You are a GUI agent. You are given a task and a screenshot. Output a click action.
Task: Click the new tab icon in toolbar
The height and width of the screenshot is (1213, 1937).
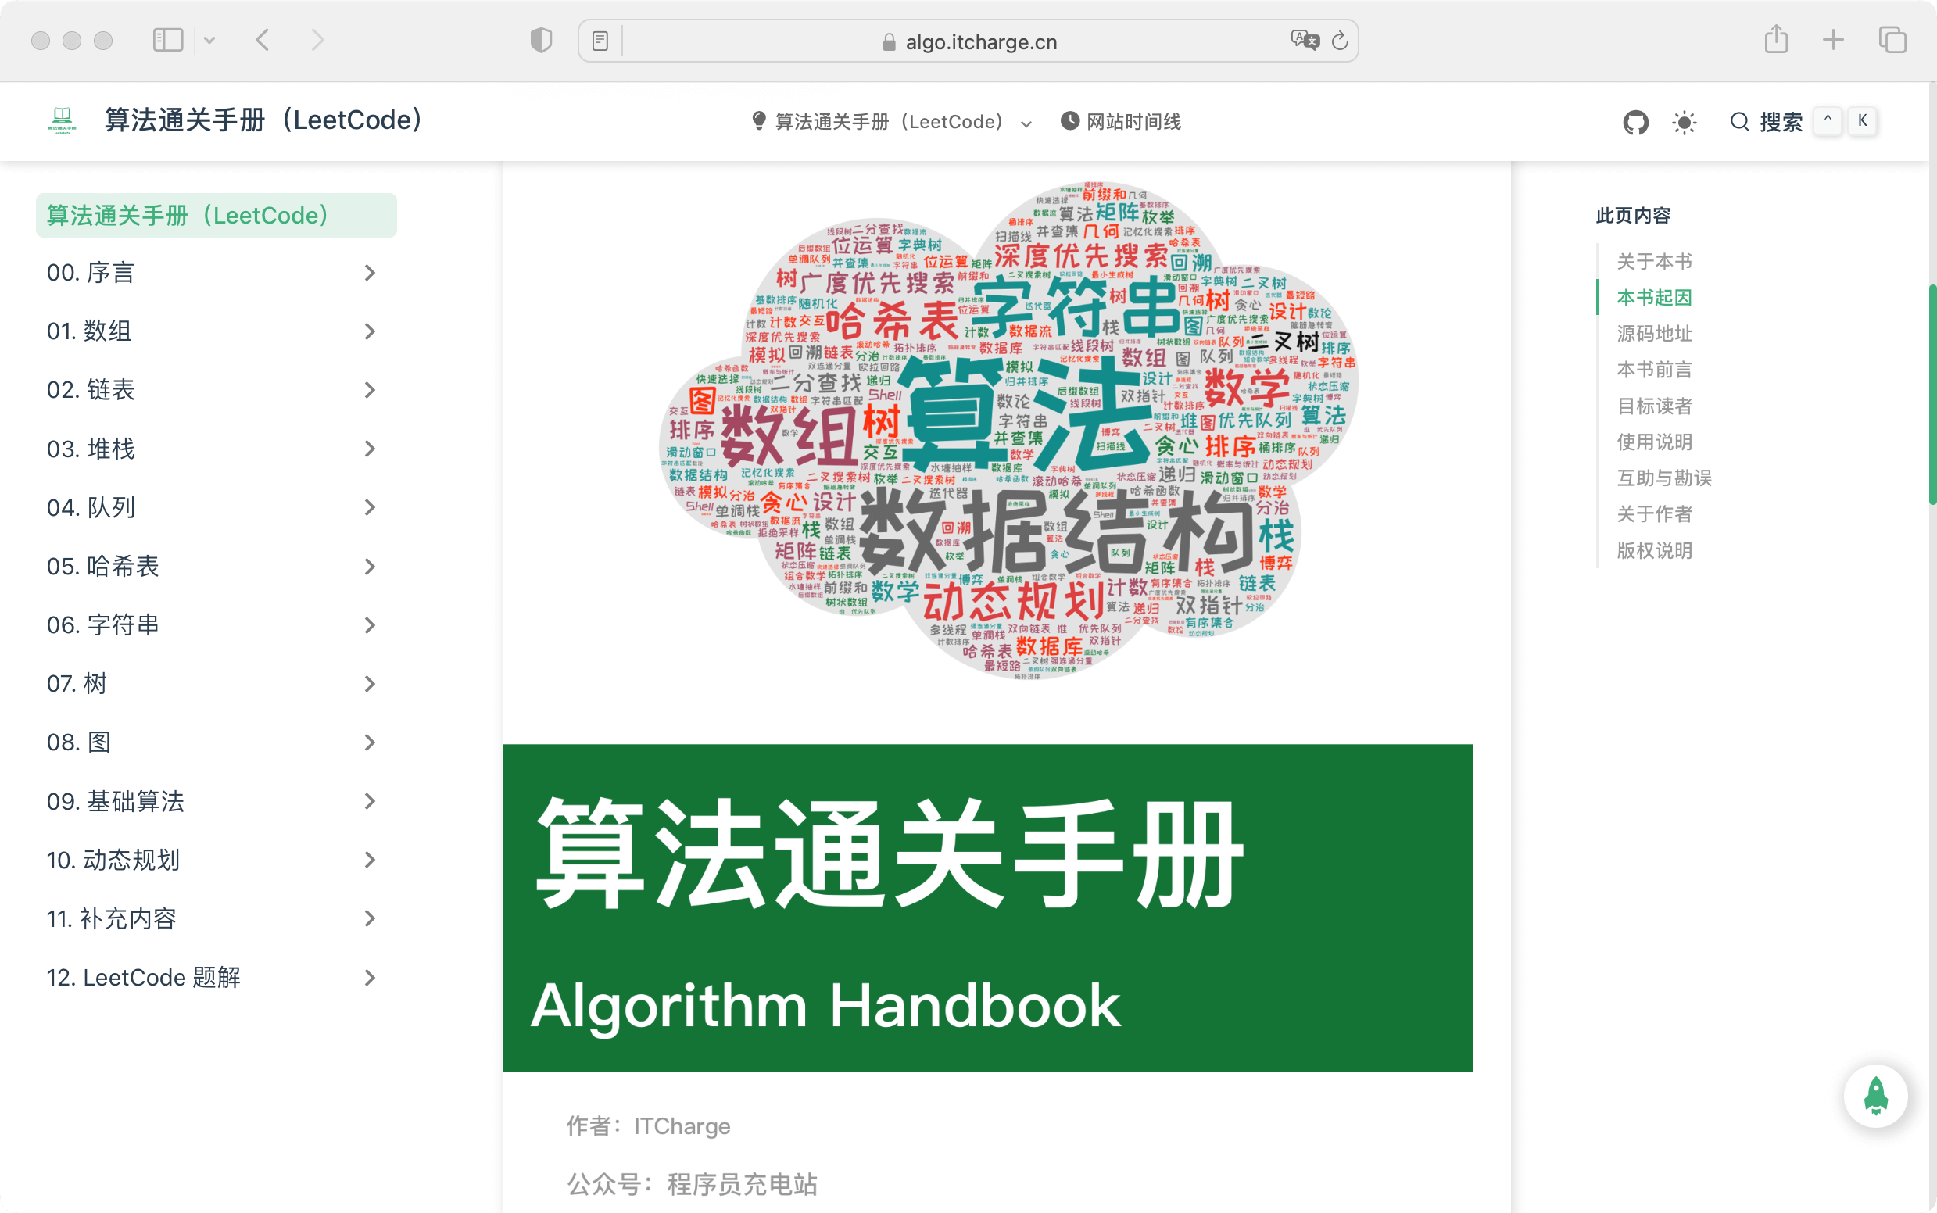[x=1834, y=41]
